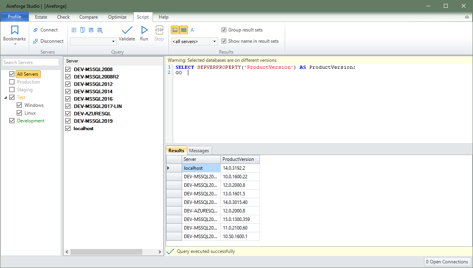
Task: Open a new query document
Action: 74,30
